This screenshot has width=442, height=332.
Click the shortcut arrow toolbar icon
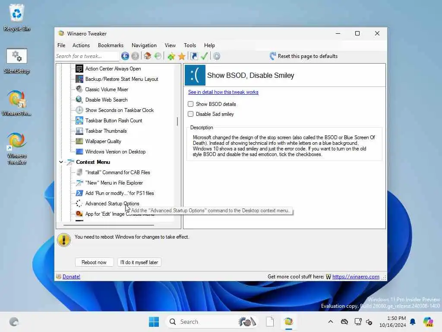point(194,56)
